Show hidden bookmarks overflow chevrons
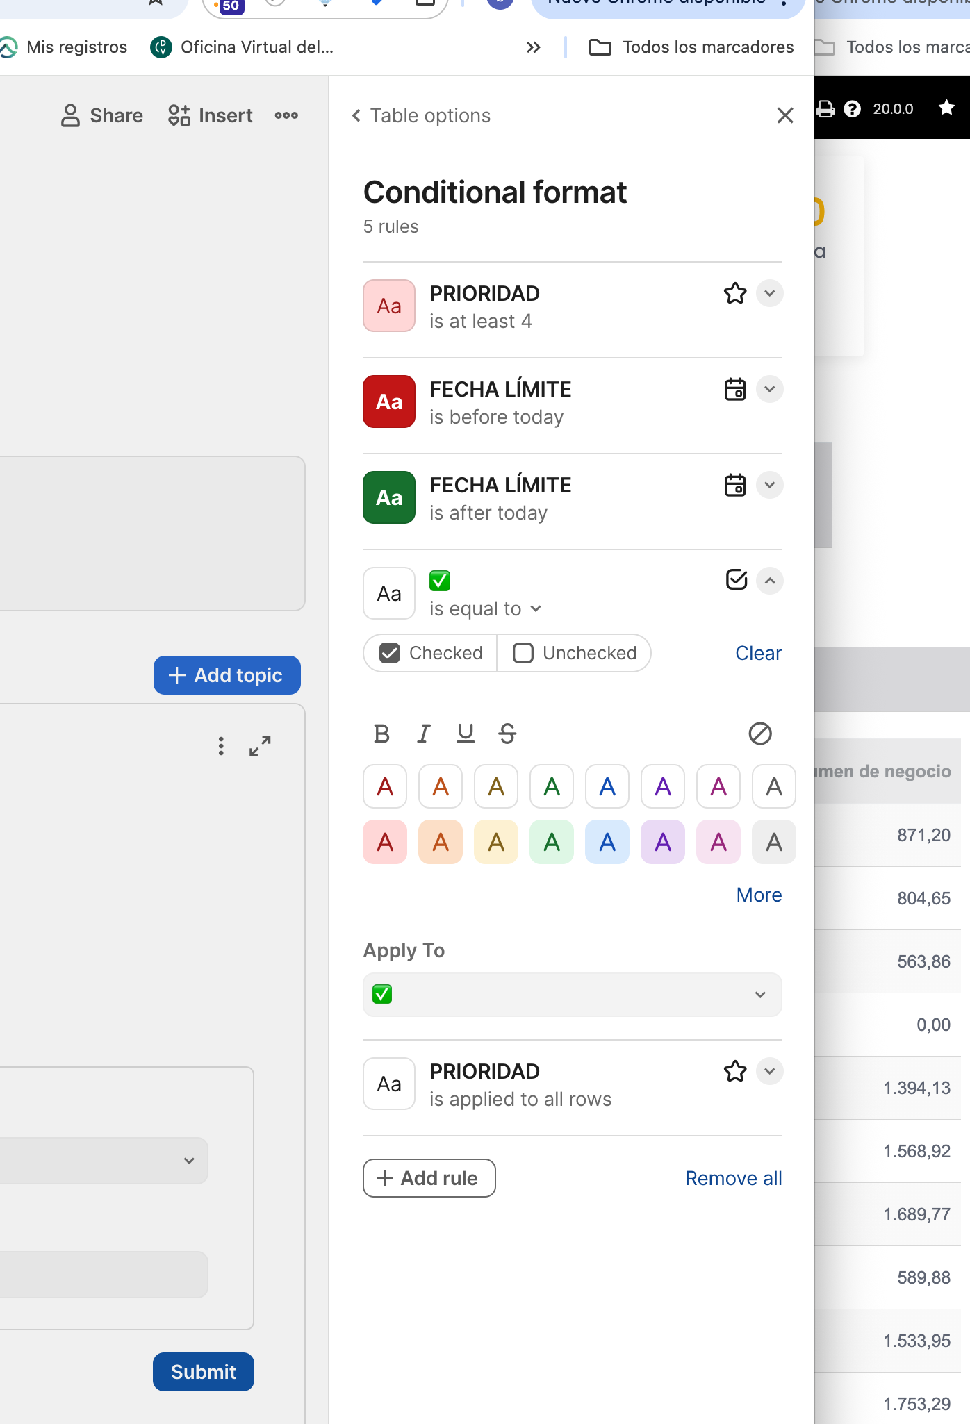This screenshot has height=1424, width=970. pos(534,47)
